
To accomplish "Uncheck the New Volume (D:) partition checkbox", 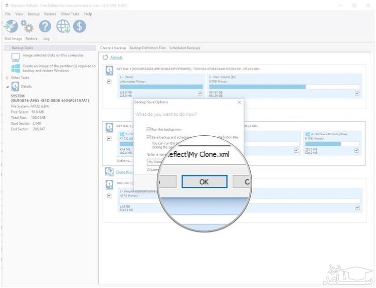I will [357, 93].
